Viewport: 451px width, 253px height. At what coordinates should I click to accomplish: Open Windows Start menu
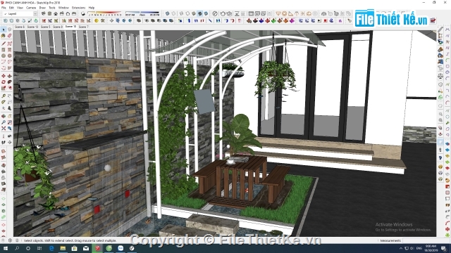[x=5, y=248]
